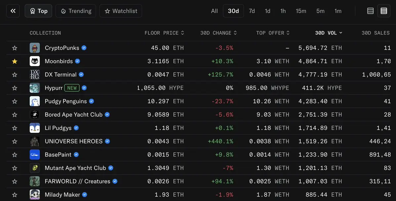
Task: Sort by Floor Price column
Action: tap(164, 33)
